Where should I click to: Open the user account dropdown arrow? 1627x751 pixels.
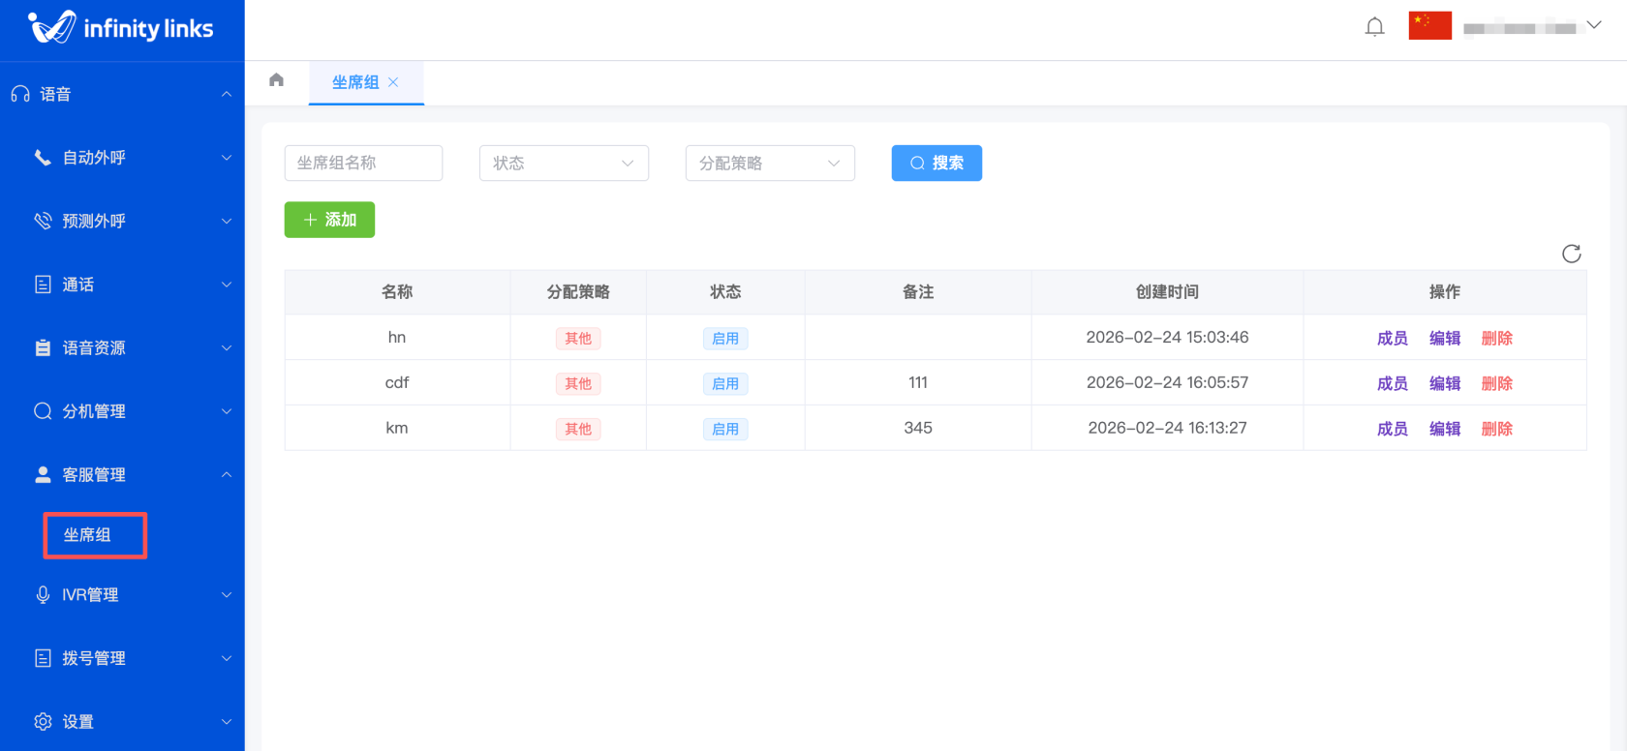point(1593,26)
